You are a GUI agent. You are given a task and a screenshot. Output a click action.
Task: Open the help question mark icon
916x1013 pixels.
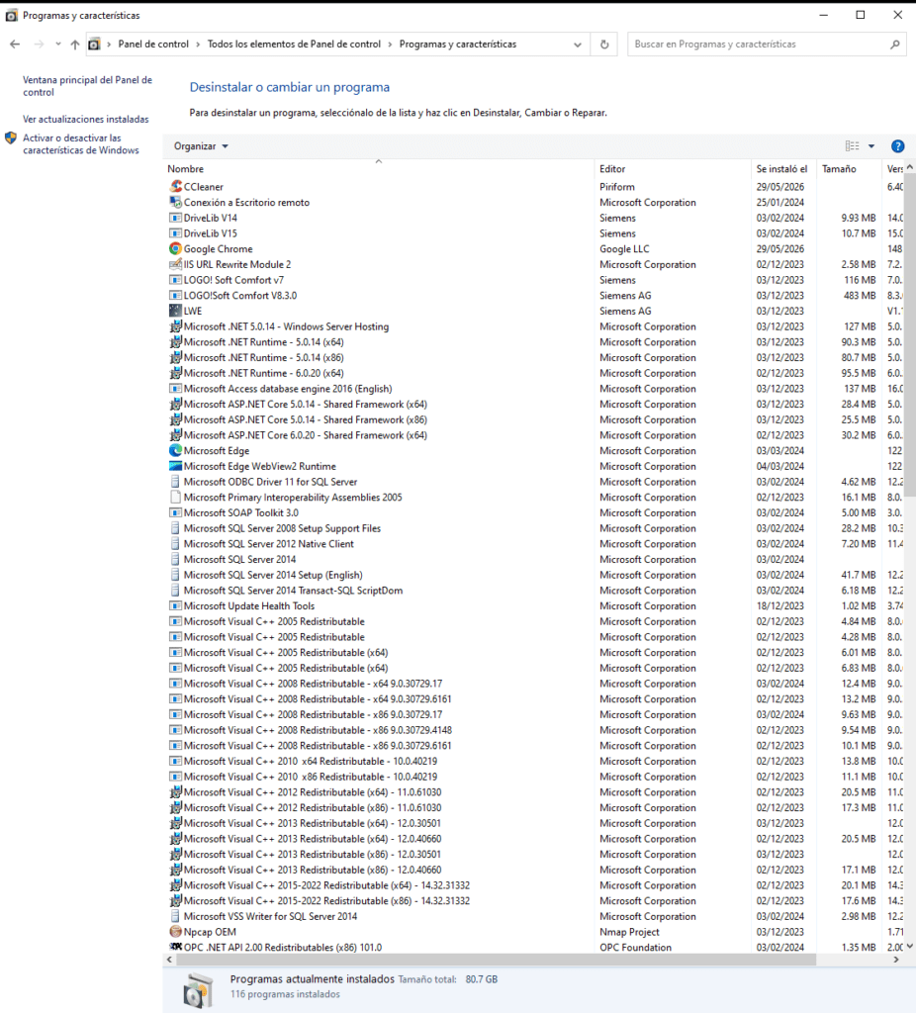(897, 146)
